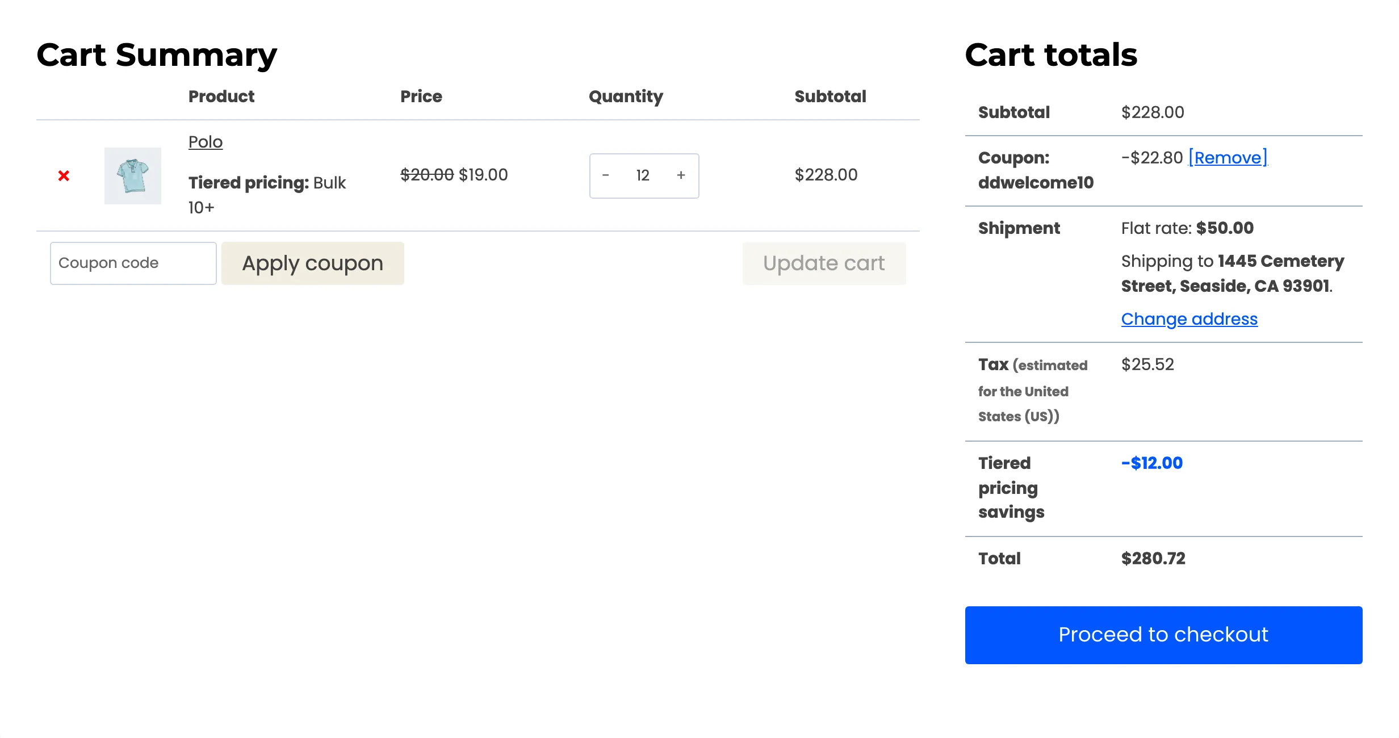The image size is (1399, 738).
Task: Select the $19.00 discounted price
Action: tap(483, 175)
